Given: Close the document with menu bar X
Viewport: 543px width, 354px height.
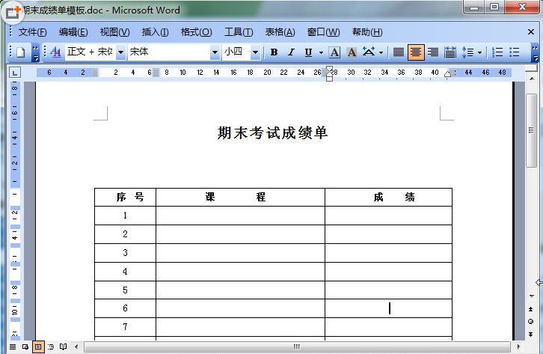Looking at the screenshot, I should point(531,32).
